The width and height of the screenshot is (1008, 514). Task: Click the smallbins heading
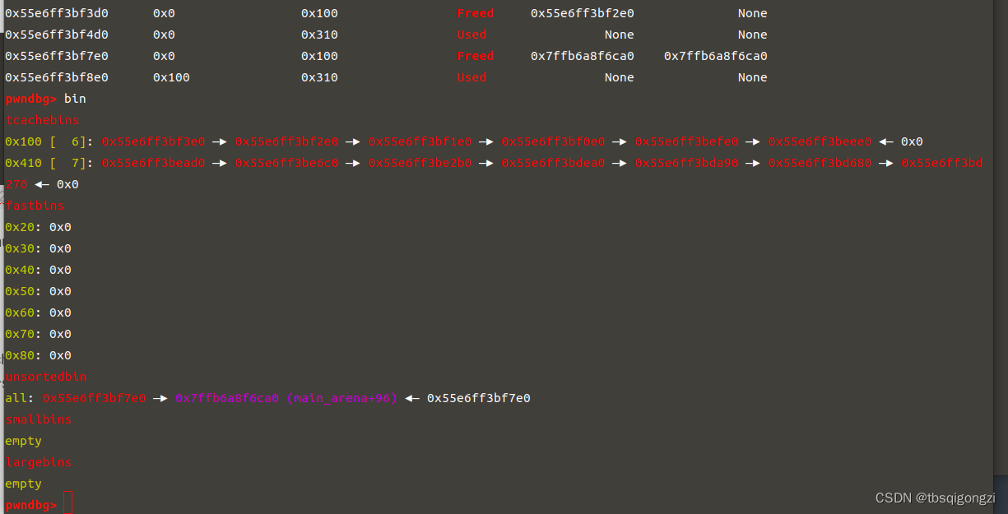[x=38, y=419]
